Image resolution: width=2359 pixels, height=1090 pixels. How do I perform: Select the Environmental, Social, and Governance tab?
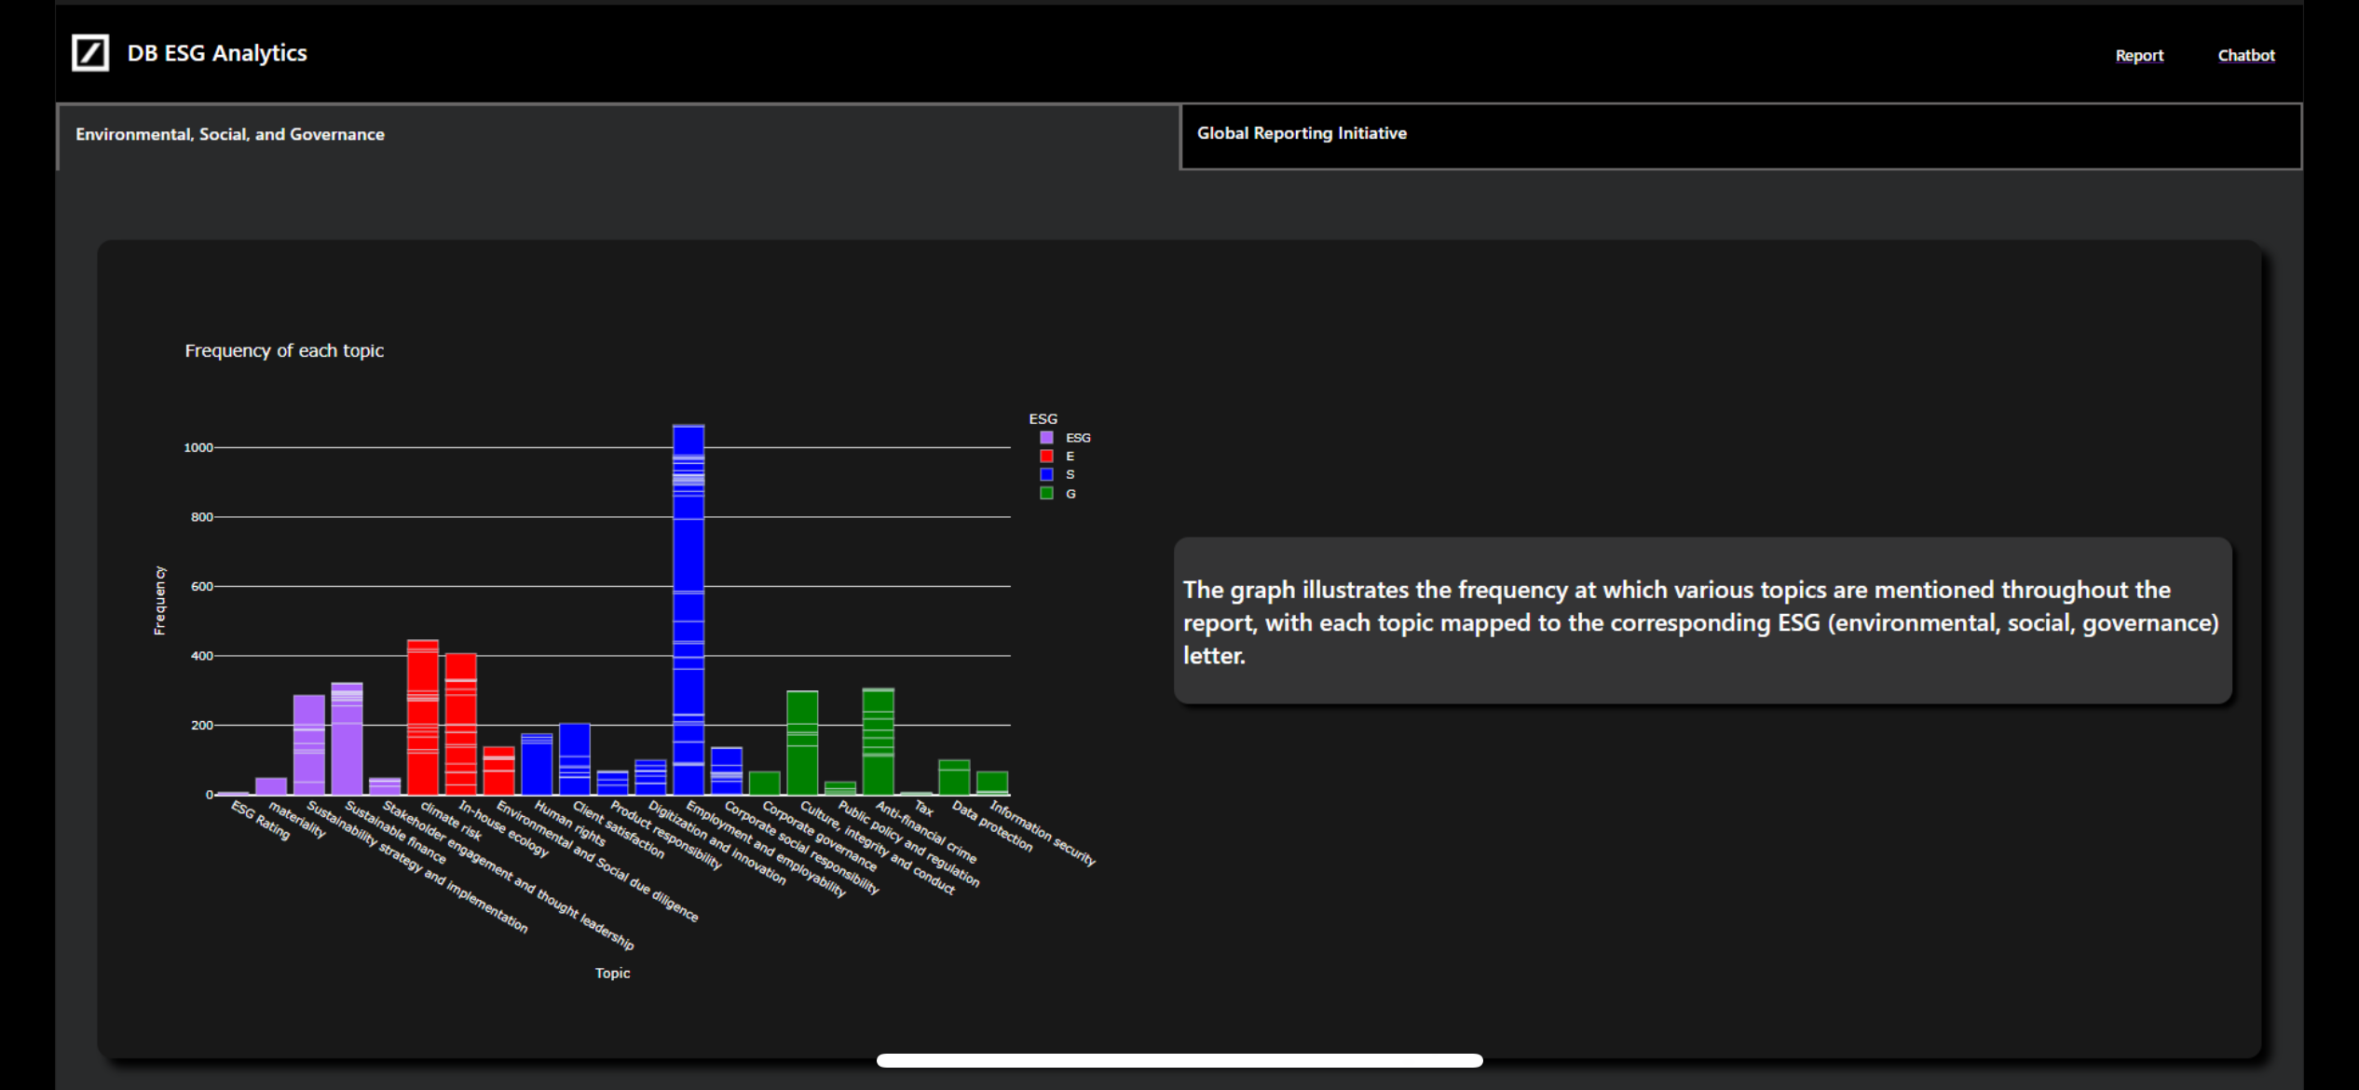pos(232,134)
